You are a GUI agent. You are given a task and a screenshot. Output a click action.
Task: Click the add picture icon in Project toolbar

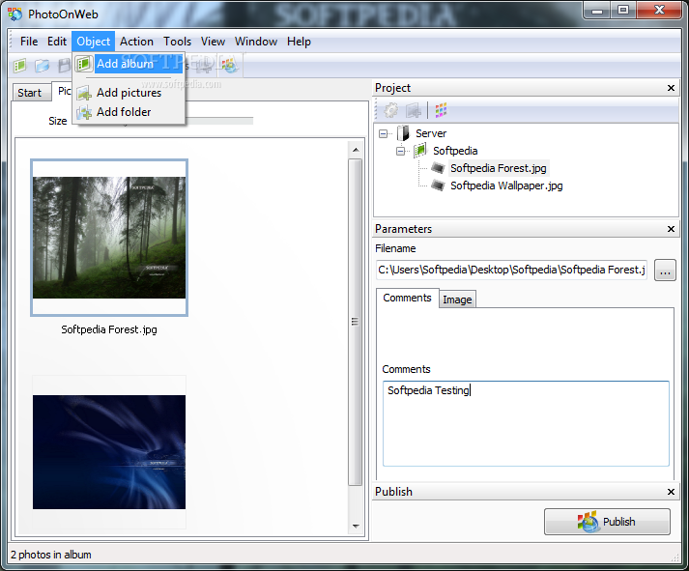point(413,110)
